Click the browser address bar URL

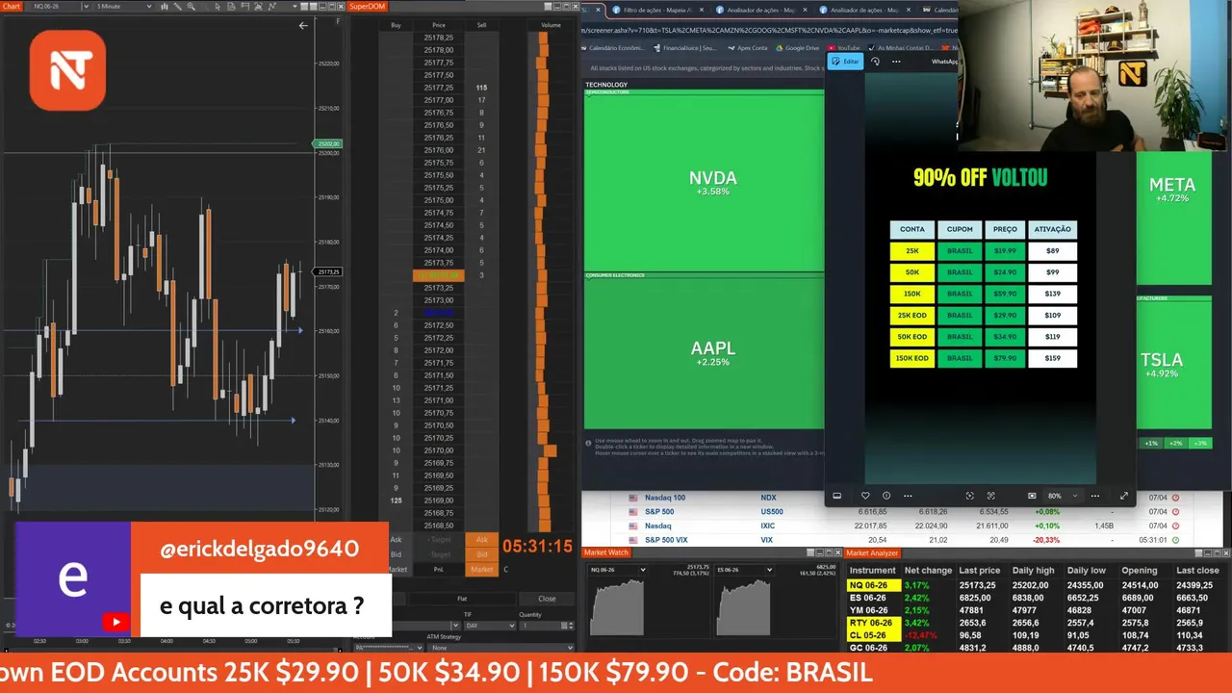(770, 30)
